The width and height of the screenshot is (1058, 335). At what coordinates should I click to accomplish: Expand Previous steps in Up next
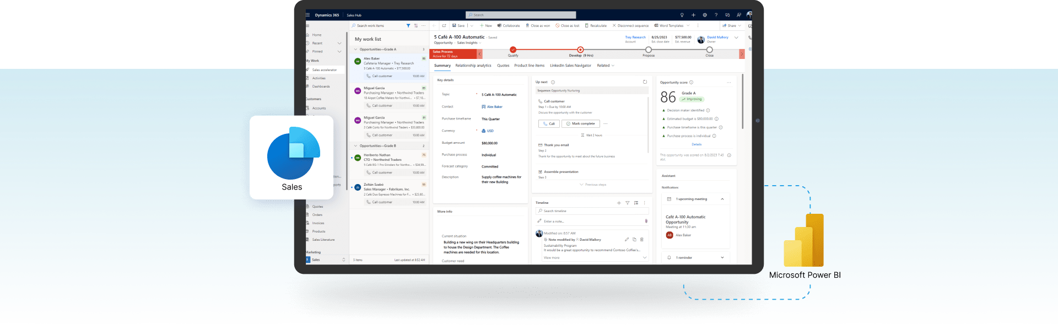[x=593, y=185]
